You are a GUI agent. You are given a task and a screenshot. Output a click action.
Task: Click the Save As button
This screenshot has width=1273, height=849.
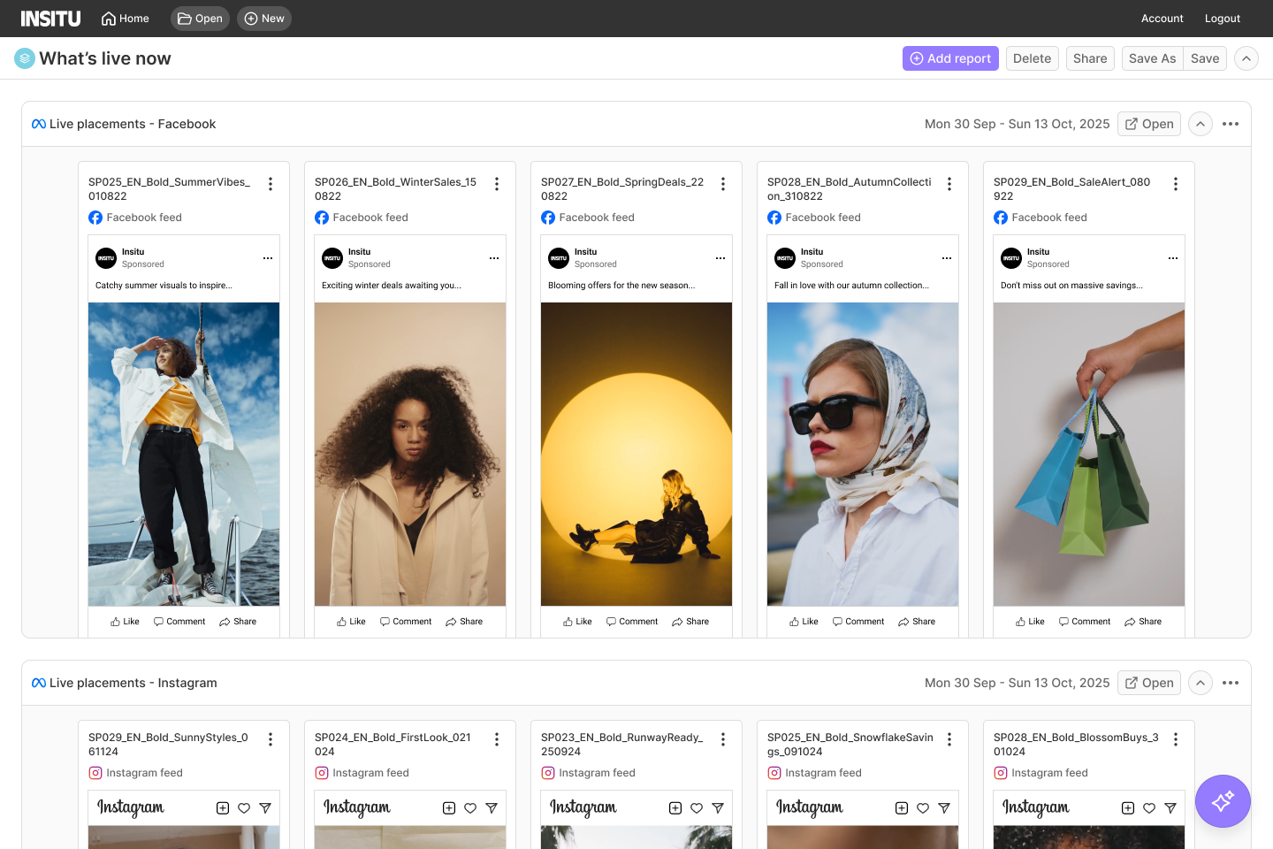(x=1152, y=58)
